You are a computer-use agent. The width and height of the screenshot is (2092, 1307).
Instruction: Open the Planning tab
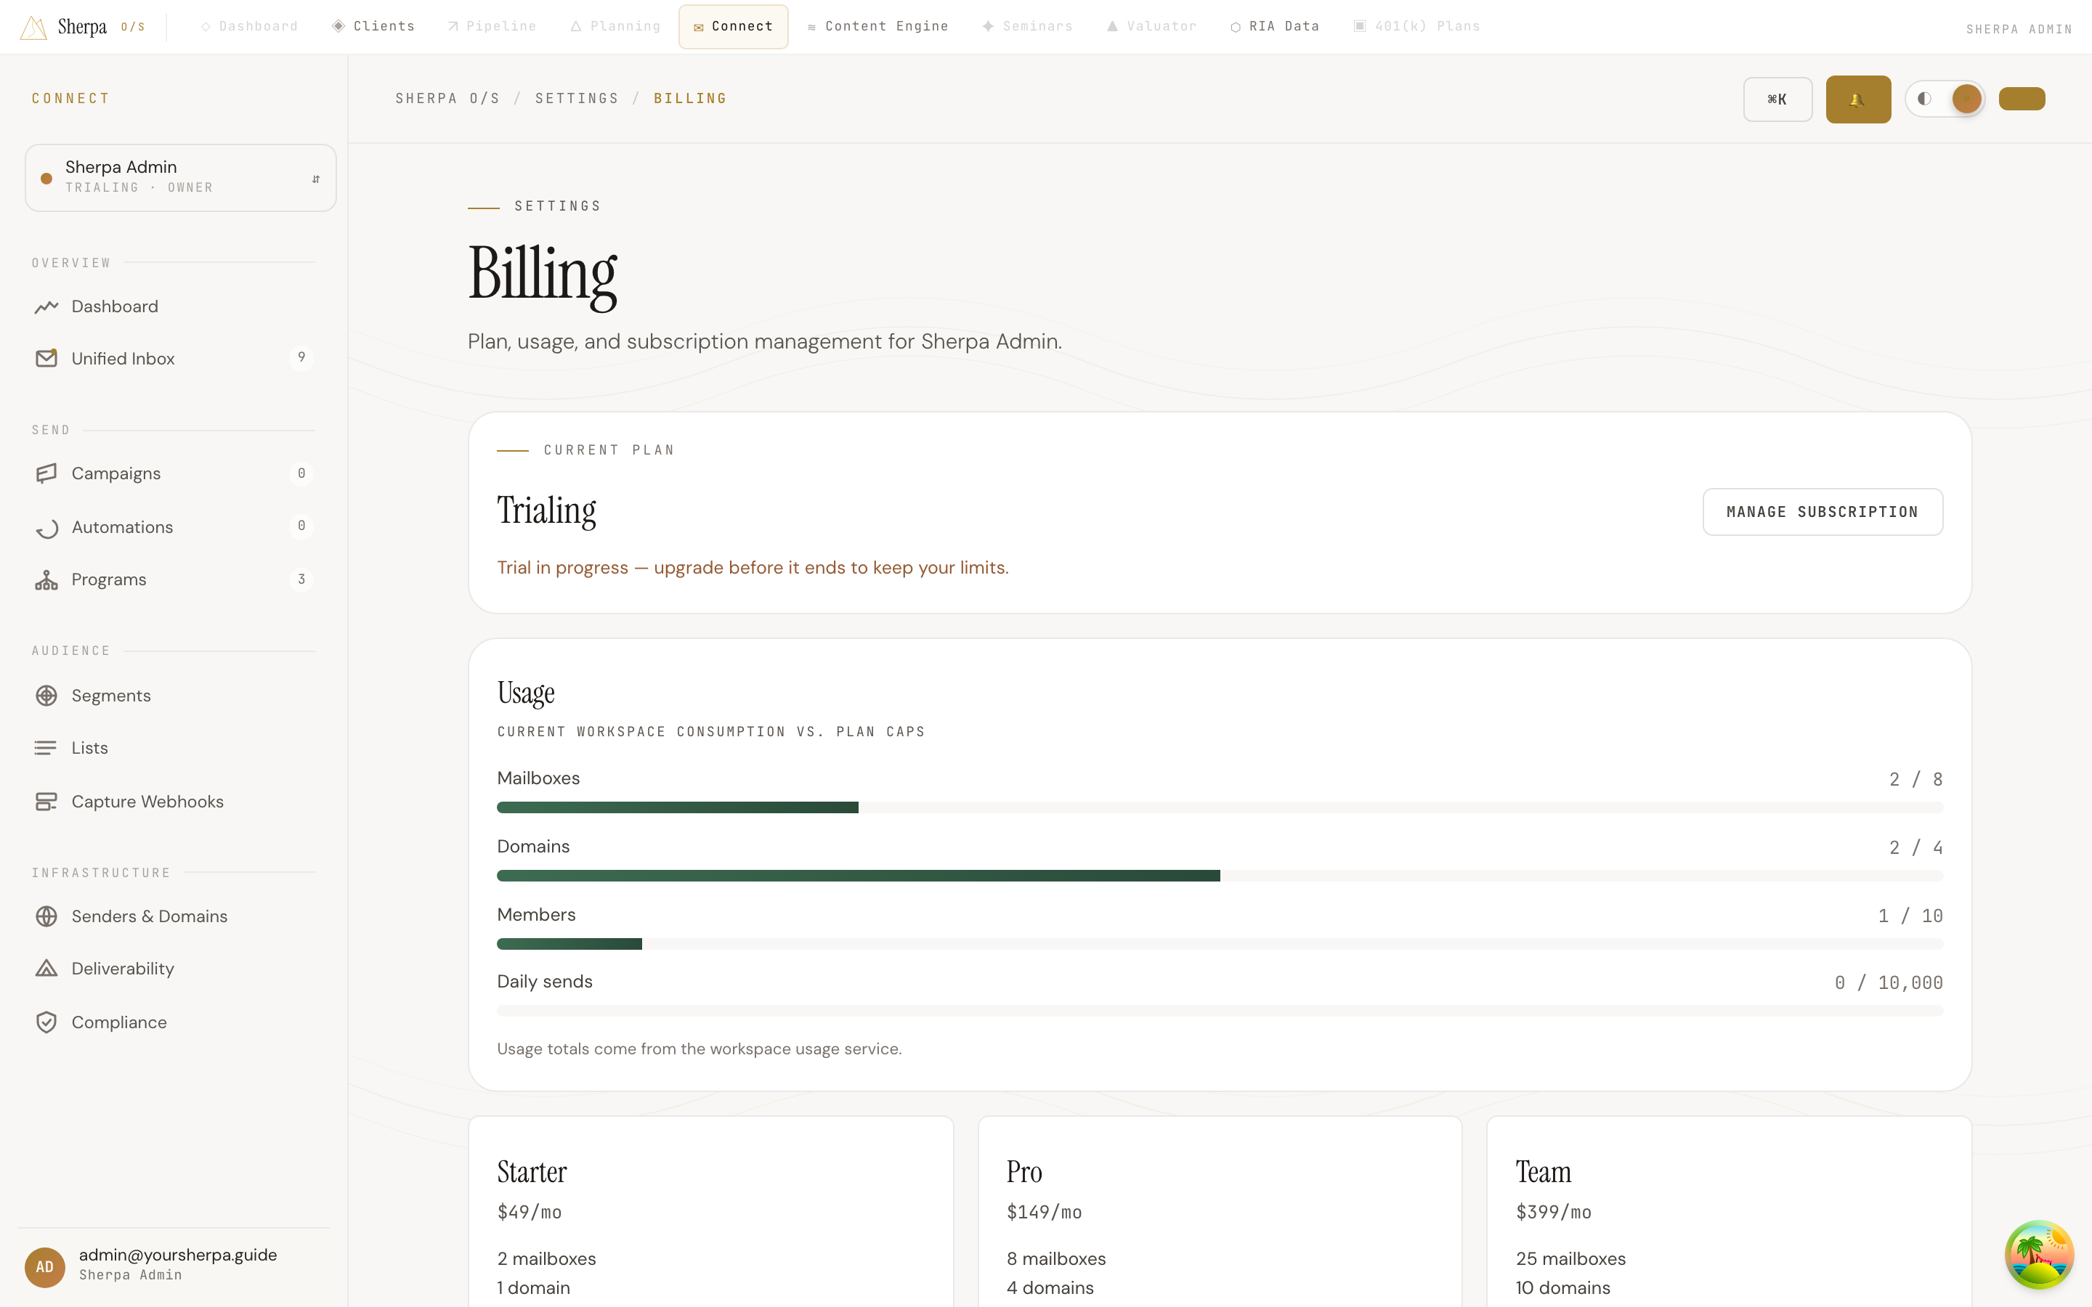point(615,27)
